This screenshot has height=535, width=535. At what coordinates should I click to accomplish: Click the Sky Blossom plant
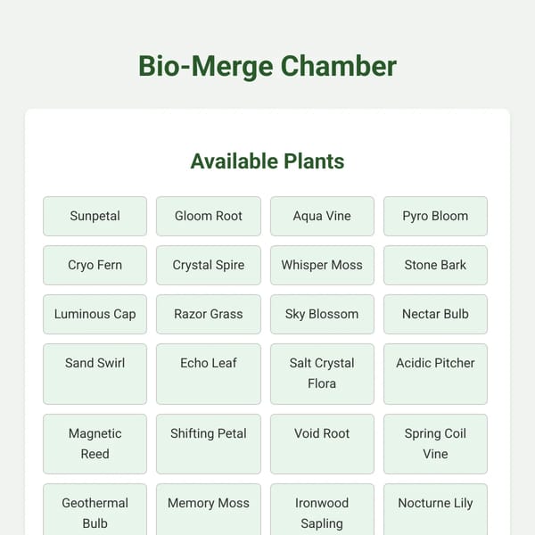tap(322, 314)
